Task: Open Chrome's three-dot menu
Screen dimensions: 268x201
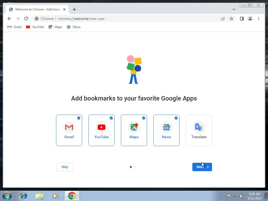Action: pyautogui.click(x=259, y=19)
